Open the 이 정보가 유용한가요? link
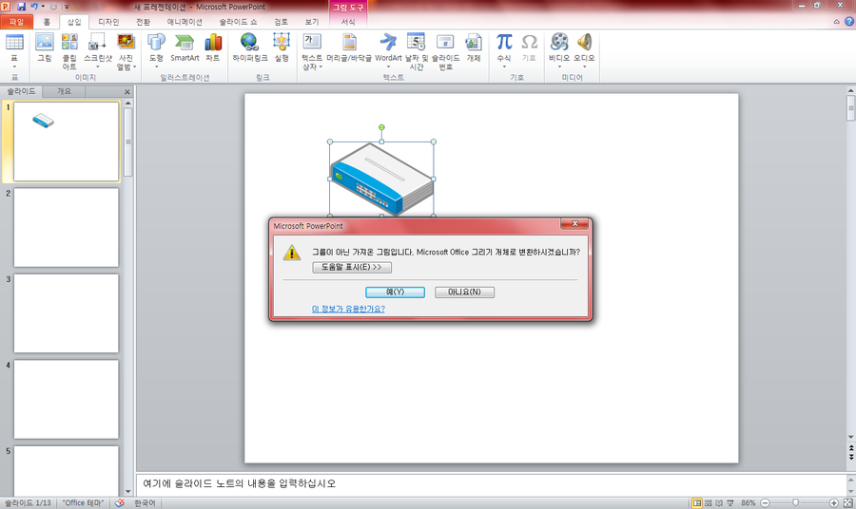 pyautogui.click(x=348, y=309)
